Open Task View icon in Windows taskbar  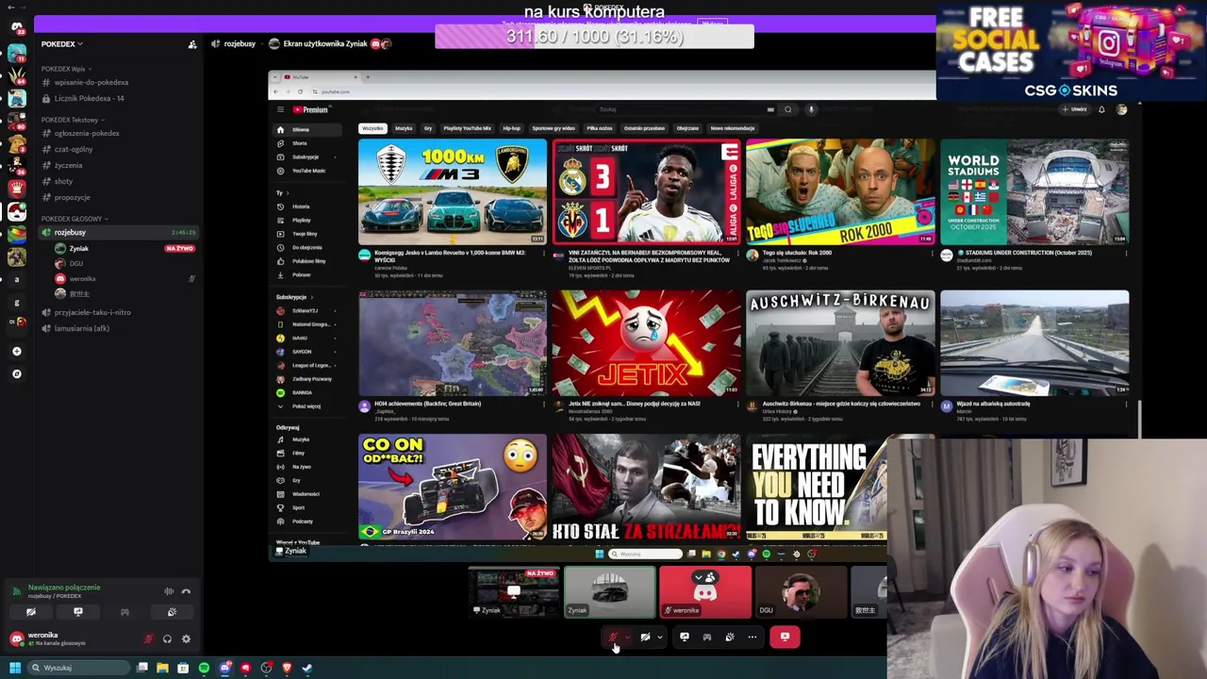click(142, 668)
